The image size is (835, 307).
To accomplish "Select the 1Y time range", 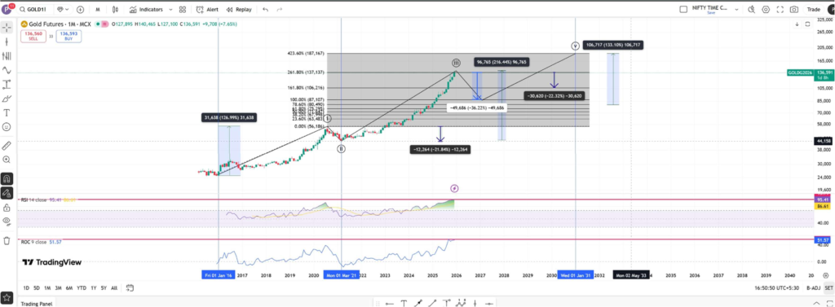I will [94, 287].
